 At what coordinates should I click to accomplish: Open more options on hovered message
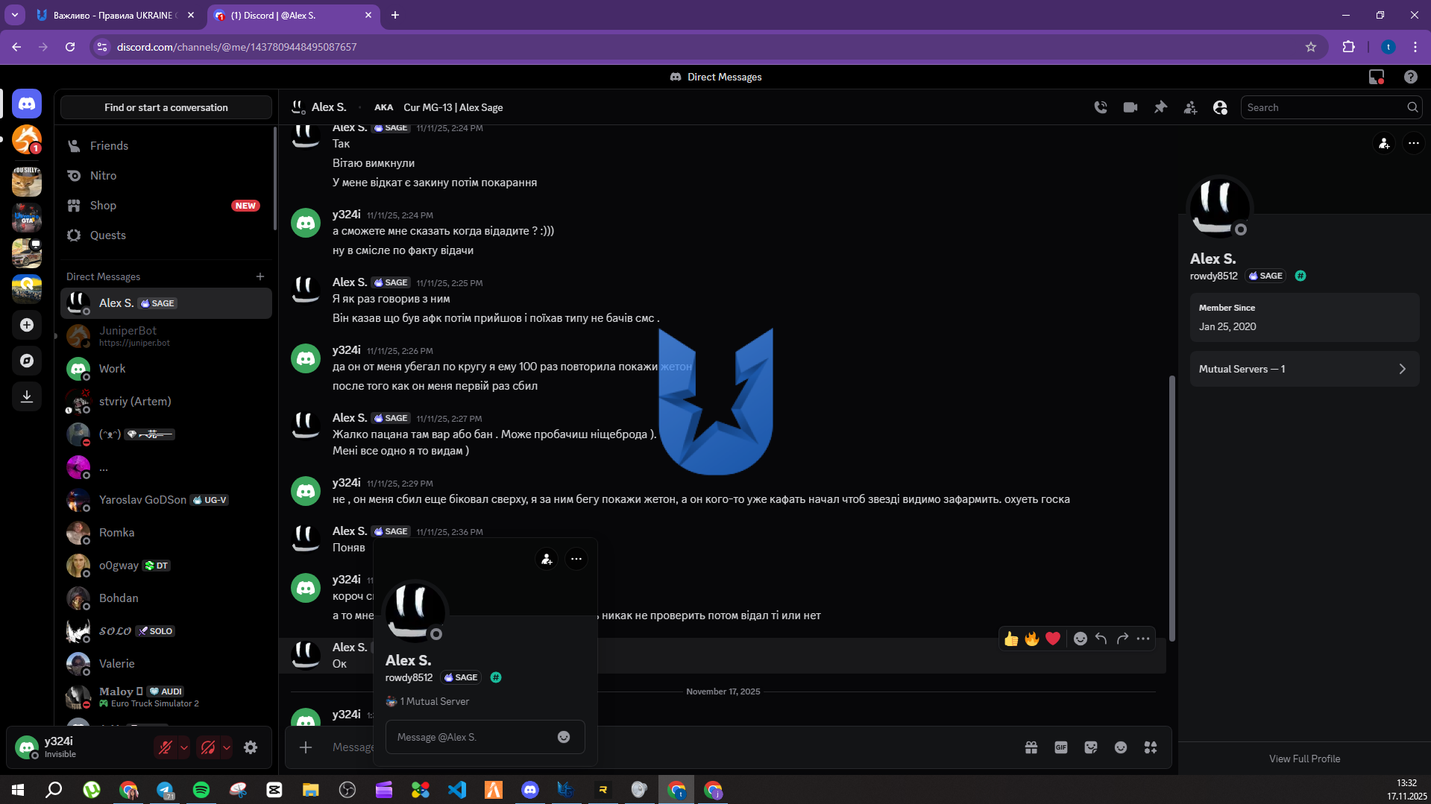(x=1143, y=639)
